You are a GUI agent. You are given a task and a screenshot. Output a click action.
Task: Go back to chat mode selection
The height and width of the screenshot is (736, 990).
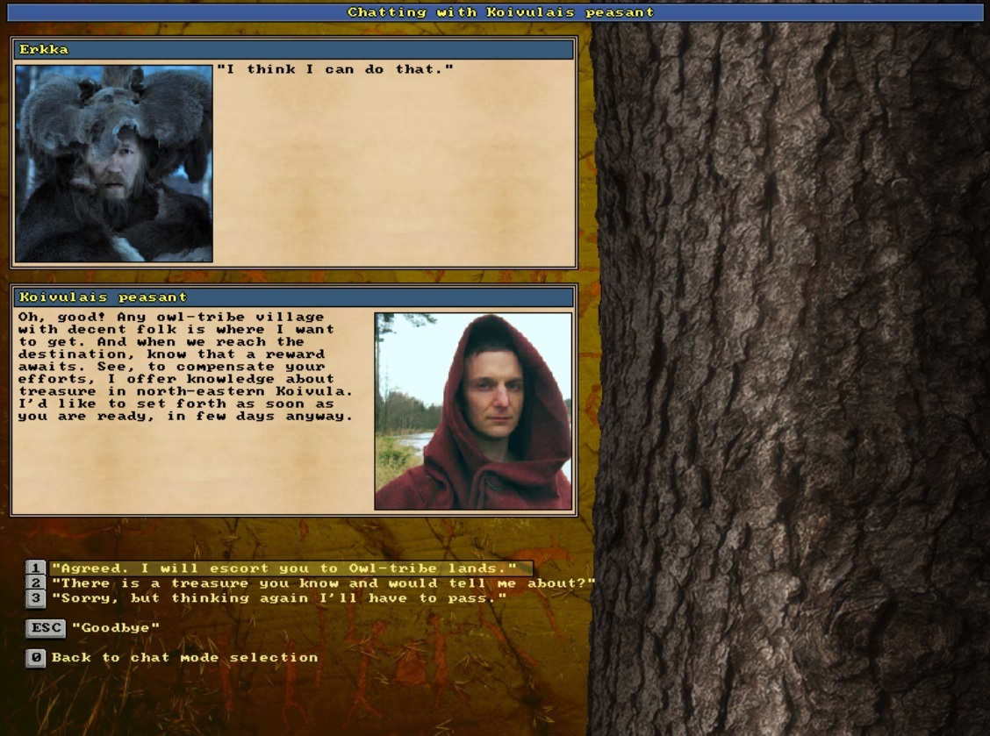[x=185, y=658]
